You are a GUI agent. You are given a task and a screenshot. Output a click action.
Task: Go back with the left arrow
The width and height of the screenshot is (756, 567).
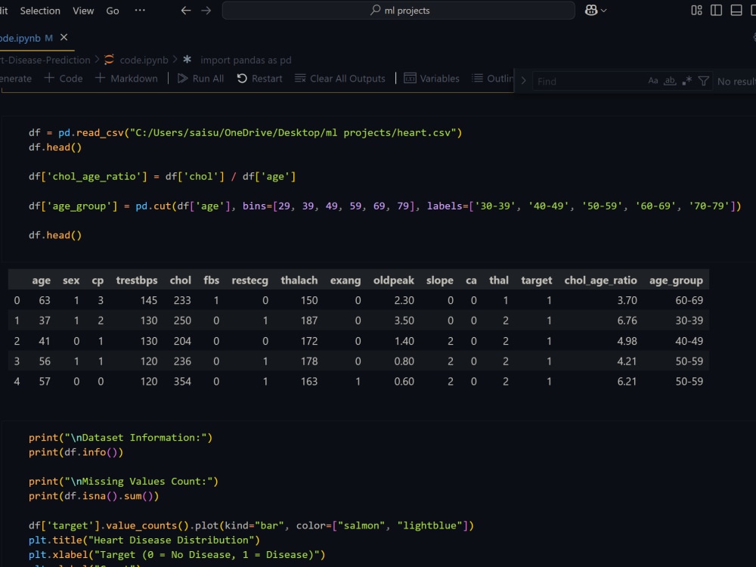click(x=186, y=11)
